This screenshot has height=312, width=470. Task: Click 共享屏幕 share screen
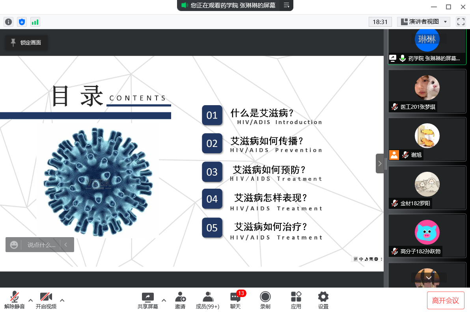(148, 300)
